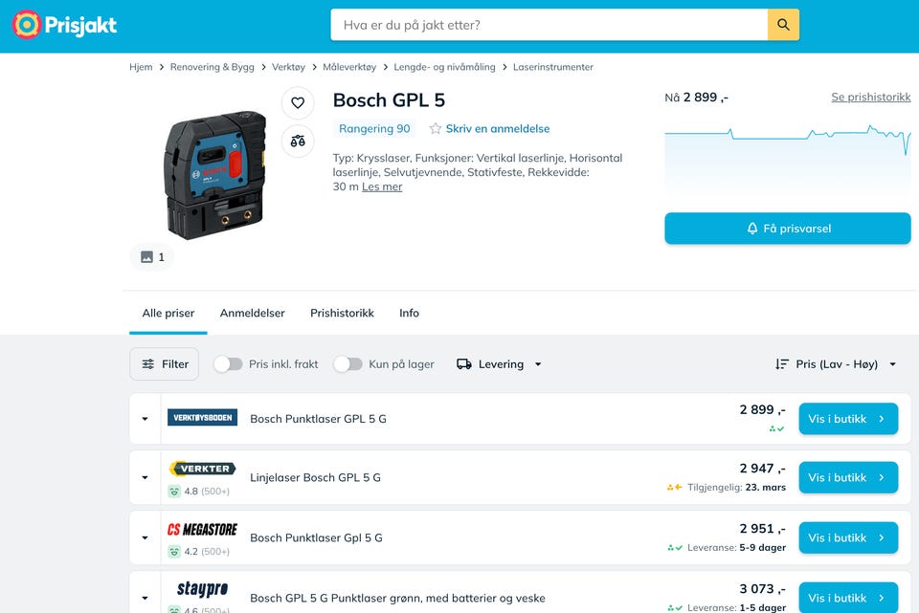Click the stock status icon under 2 899 price
The width and height of the screenshot is (919, 613).
click(776, 428)
